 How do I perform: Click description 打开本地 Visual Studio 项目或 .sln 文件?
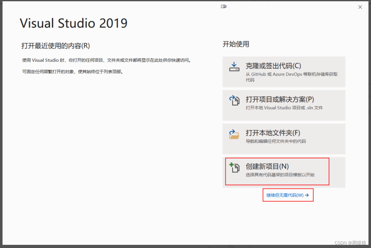[284, 108]
